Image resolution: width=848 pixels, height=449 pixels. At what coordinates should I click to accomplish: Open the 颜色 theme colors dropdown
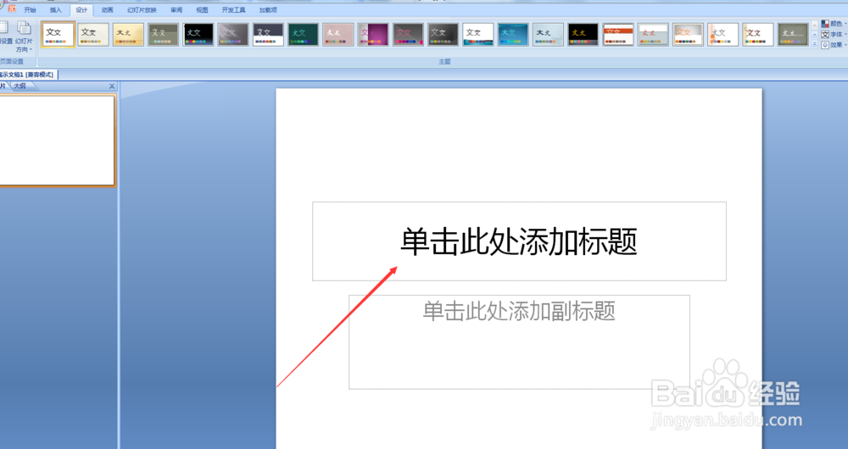834,24
